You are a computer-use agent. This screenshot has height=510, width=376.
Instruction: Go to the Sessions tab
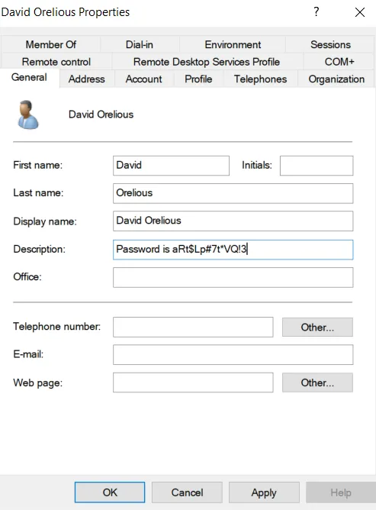pyautogui.click(x=330, y=44)
